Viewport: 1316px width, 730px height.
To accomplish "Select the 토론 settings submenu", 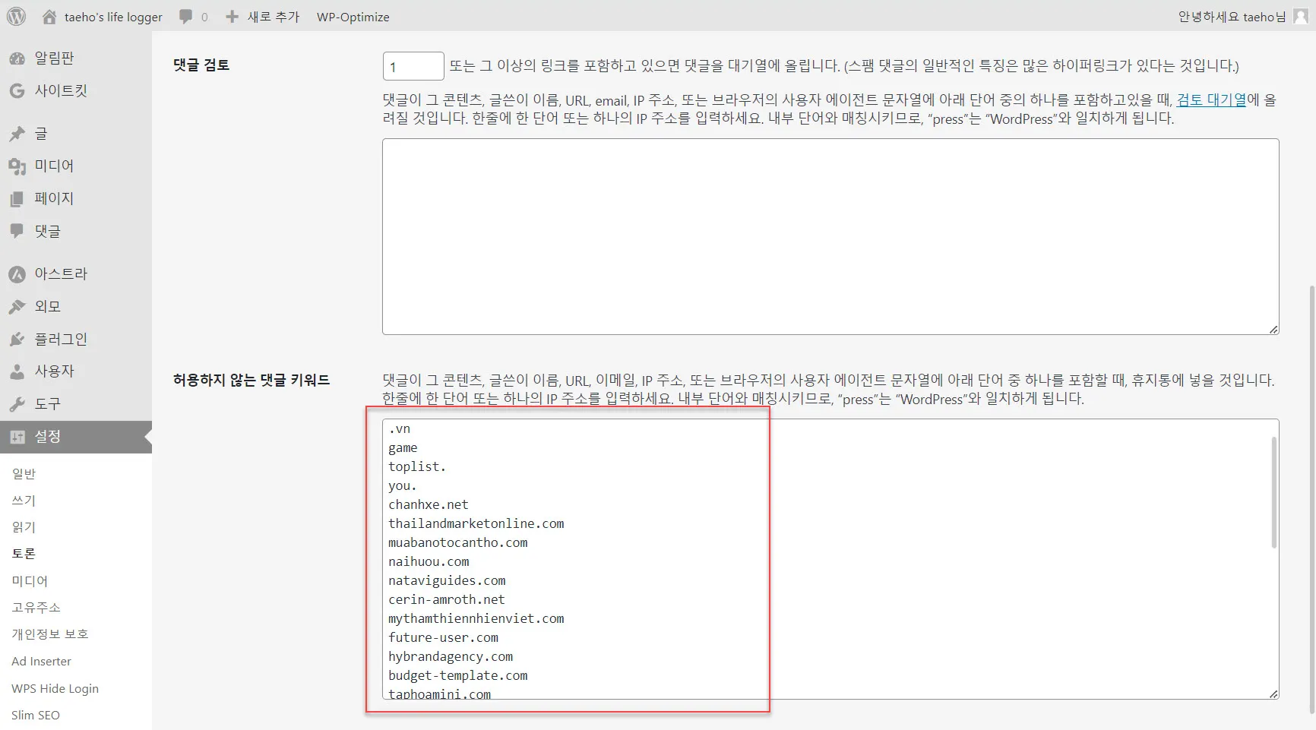I will pyautogui.click(x=24, y=554).
